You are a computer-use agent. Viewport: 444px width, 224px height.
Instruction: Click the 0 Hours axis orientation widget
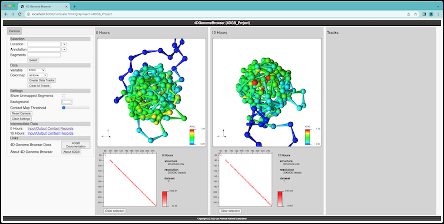coord(107,134)
